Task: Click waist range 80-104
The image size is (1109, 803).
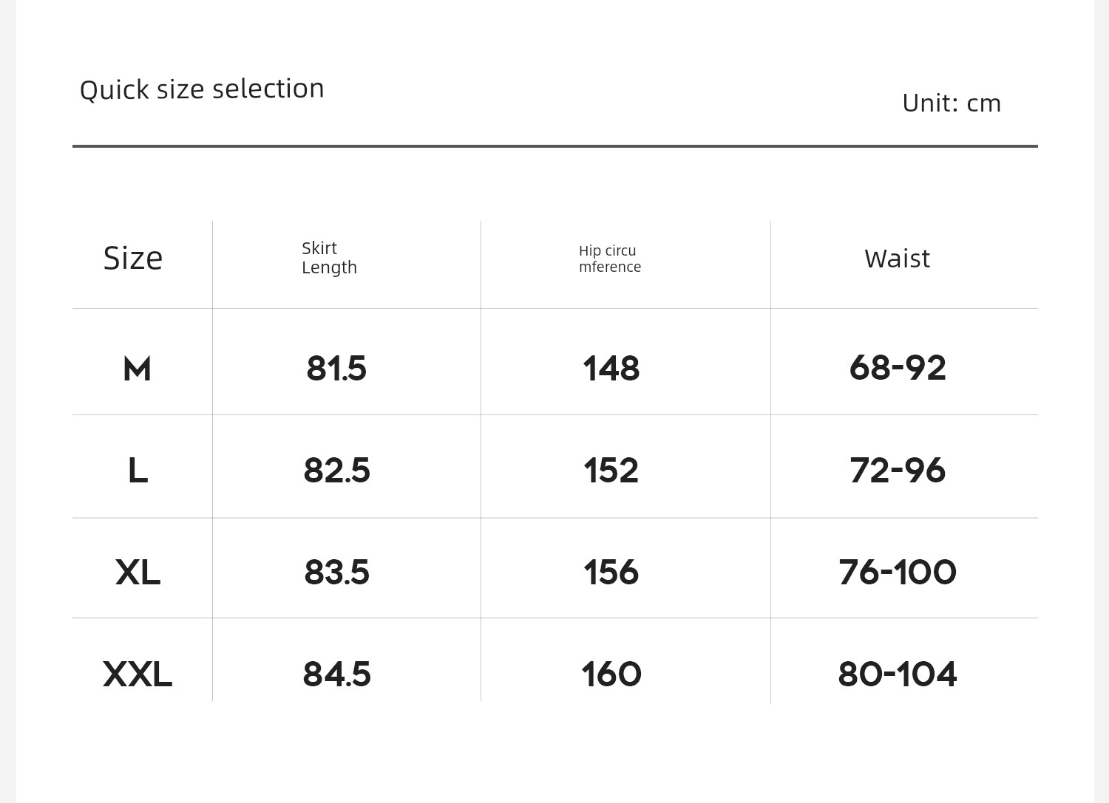Action: (898, 674)
